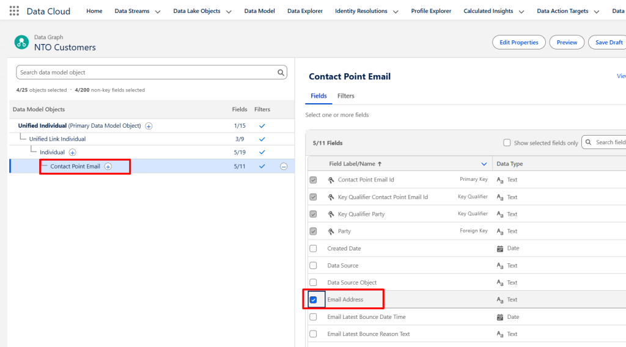Click calendar icon for Email Latest Bounce Date Time

pyautogui.click(x=500, y=317)
